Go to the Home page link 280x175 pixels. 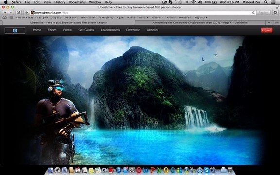[37, 30]
